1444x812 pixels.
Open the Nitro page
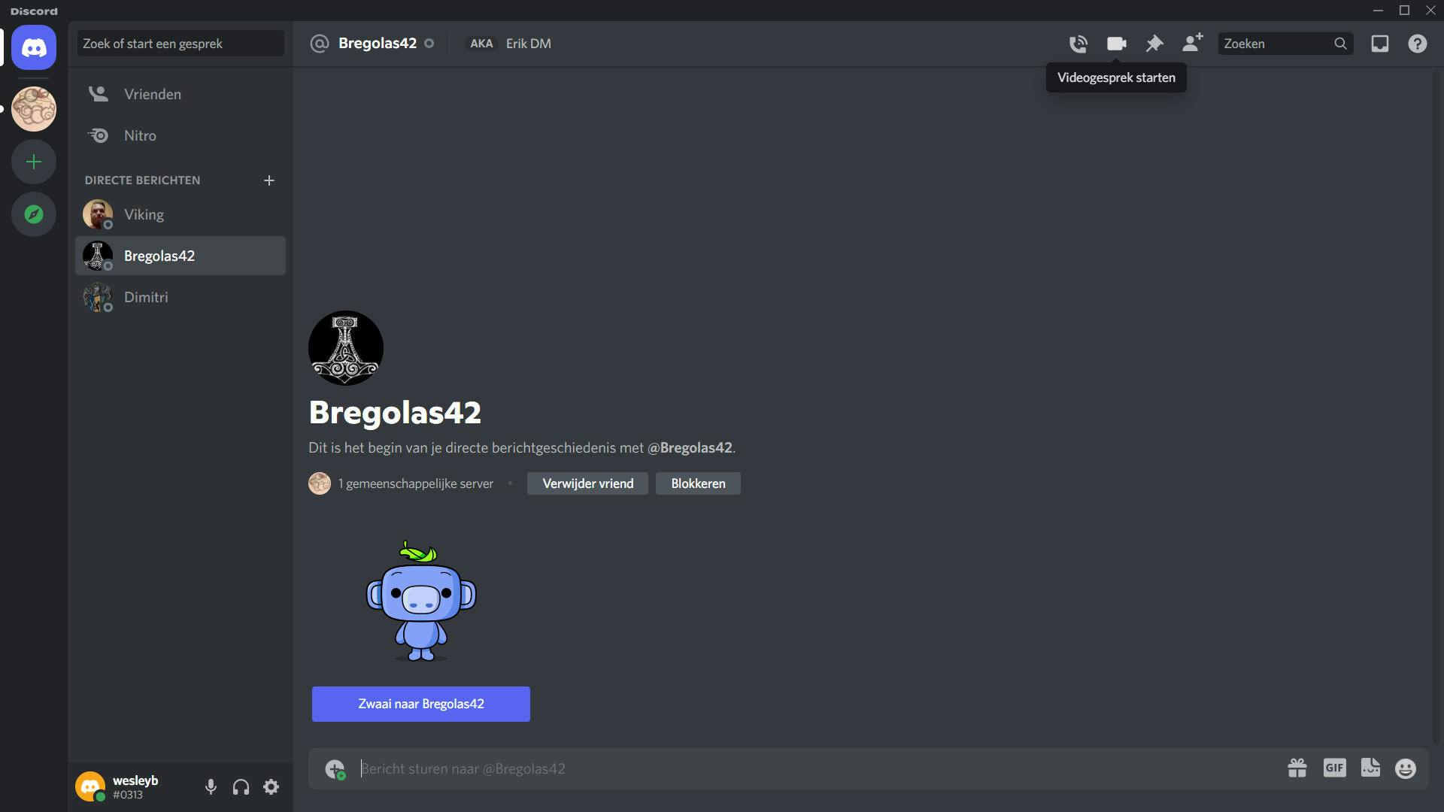(140, 135)
